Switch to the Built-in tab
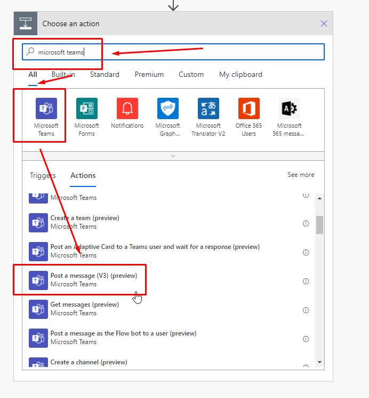The image size is (369, 398). coord(63,74)
